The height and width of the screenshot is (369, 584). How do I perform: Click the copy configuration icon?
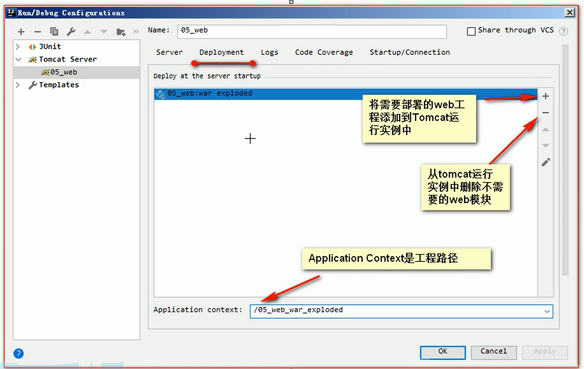[x=54, y=32]
